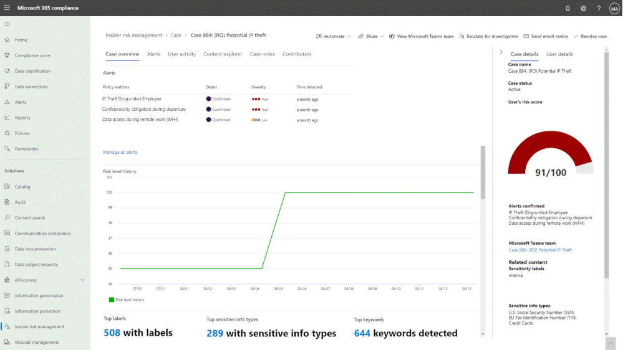Open the Automate dropdown
The width and height of the screenshot is (623, 350).
coord(334,36)
